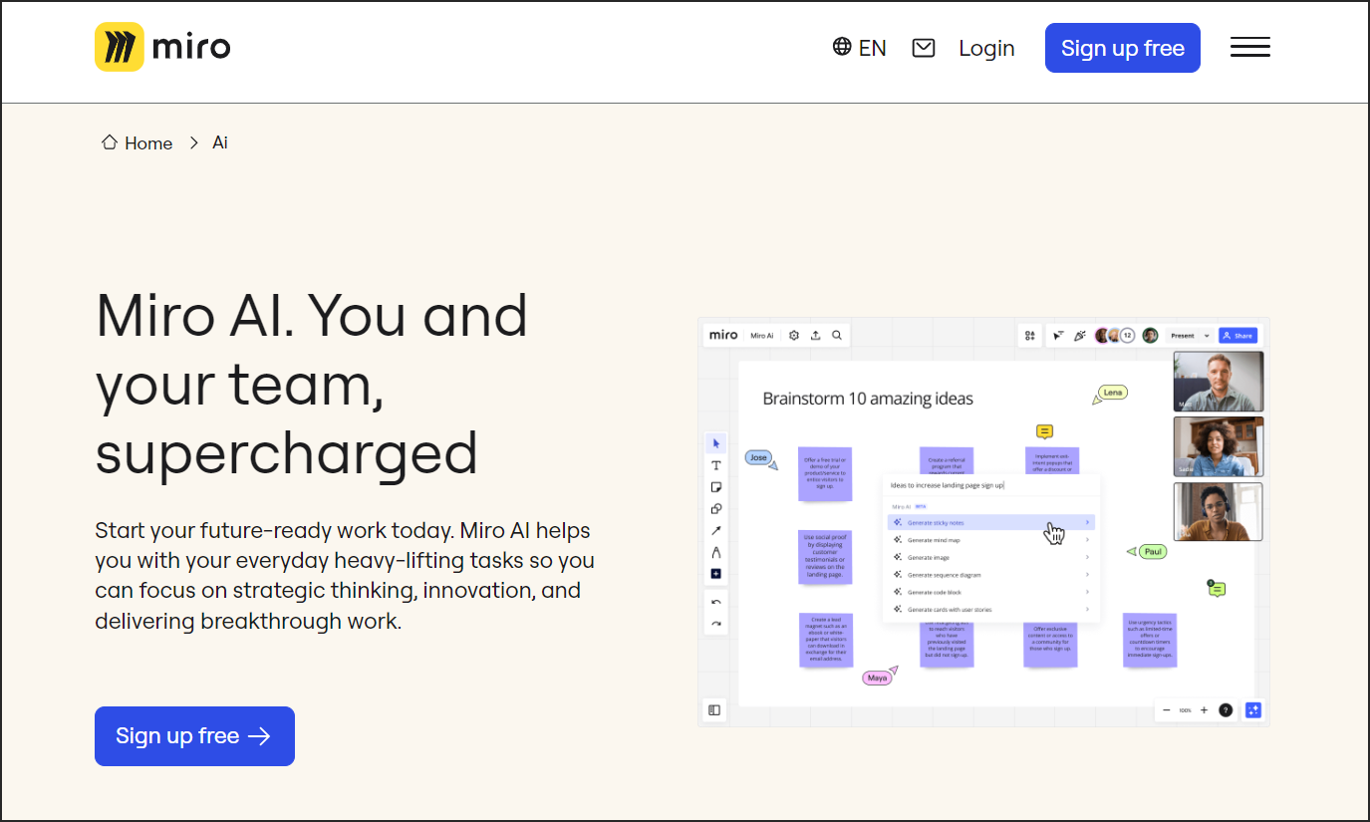Click the bottom headset woman video thumbnail
The width and height of the screenshot is (1370, 822).
click(x=1219, y=512)
